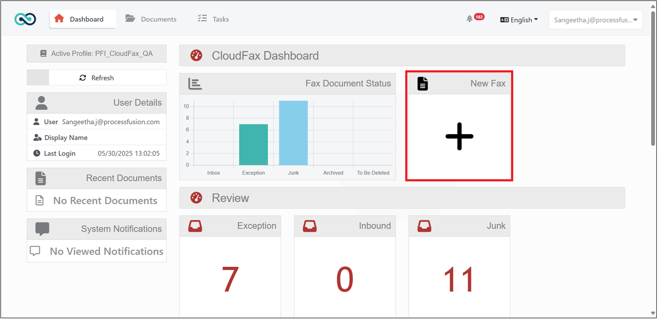
Task: Click the circular arrows refresh icon
Action: tap(83, 78)
